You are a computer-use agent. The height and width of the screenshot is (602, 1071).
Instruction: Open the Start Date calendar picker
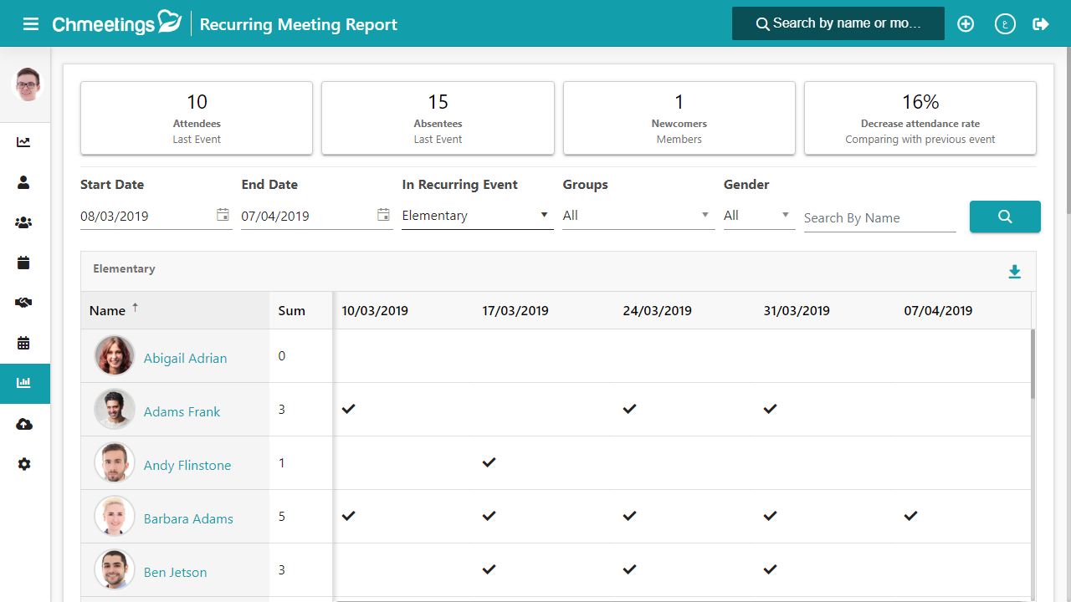tap(223, 215)
